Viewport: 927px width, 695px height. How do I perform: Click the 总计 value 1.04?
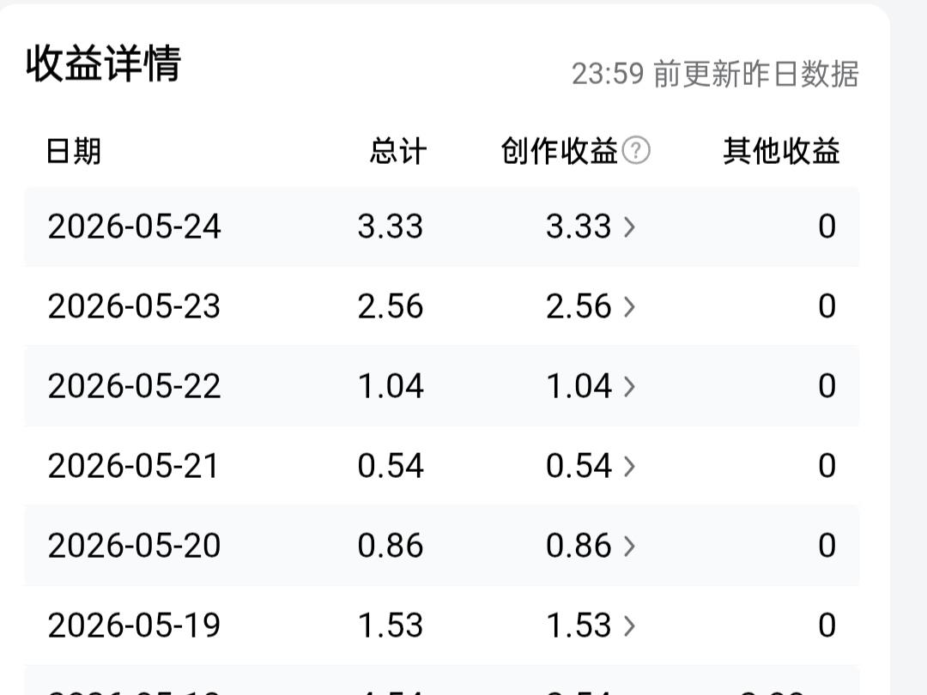coord(391,386)
